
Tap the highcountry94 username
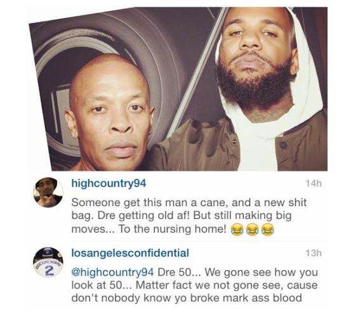click(x=109, y=183)
